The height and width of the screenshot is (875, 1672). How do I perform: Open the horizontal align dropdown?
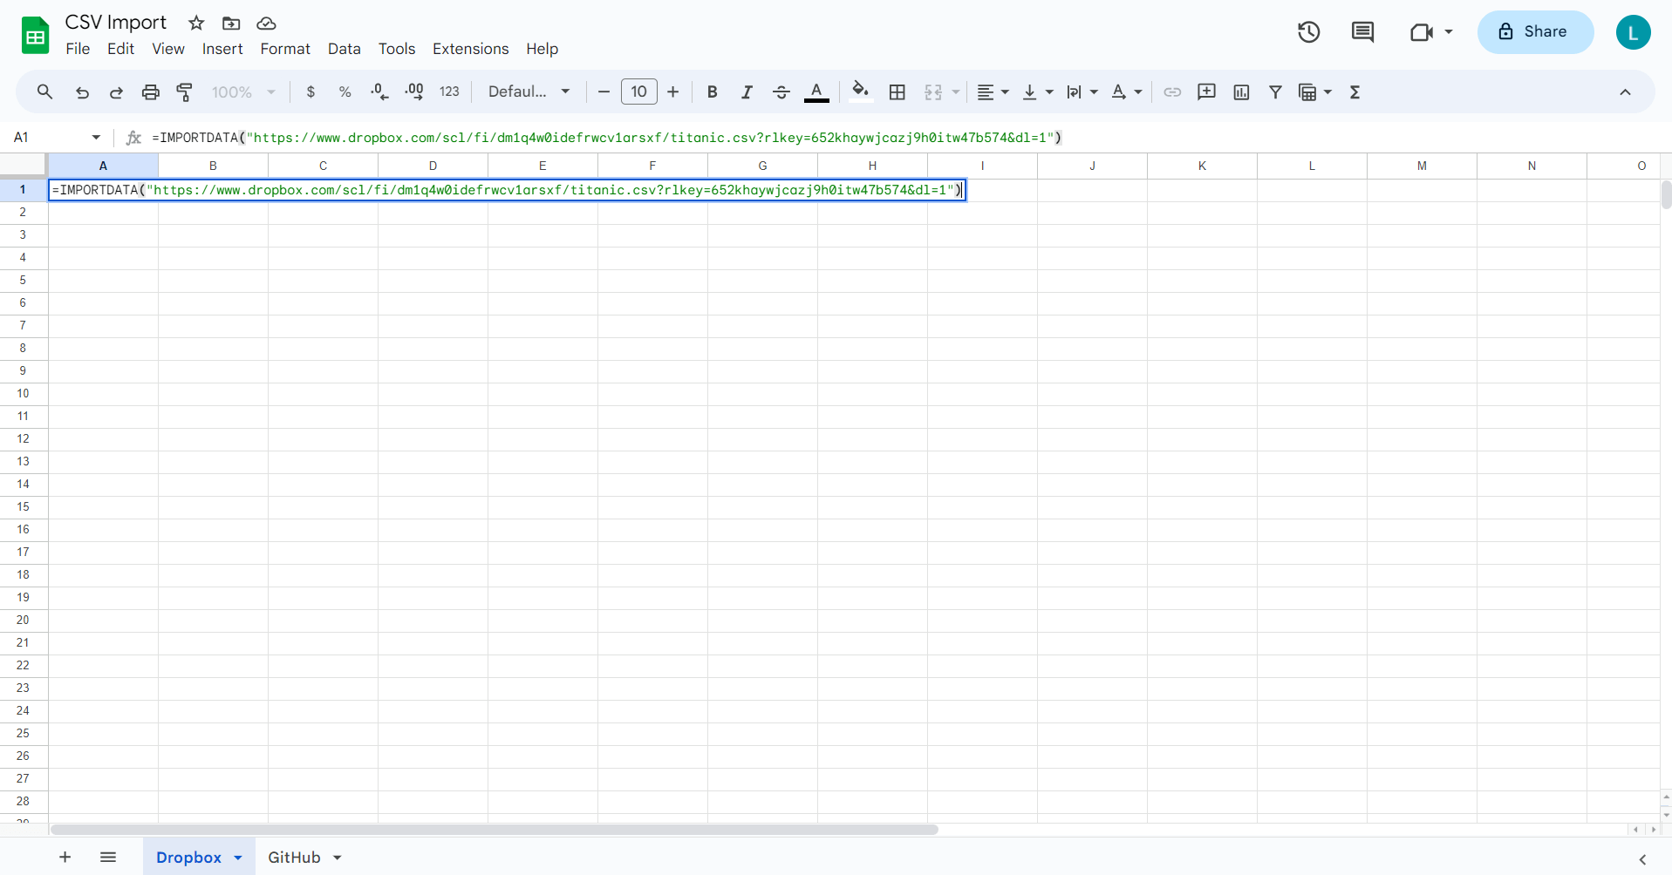[993, 92]
